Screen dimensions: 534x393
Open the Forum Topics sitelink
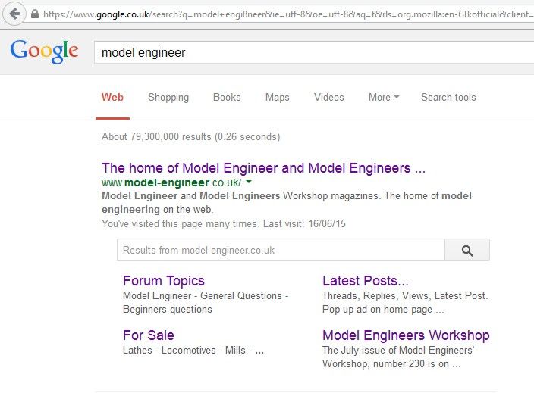pos(164,281)
